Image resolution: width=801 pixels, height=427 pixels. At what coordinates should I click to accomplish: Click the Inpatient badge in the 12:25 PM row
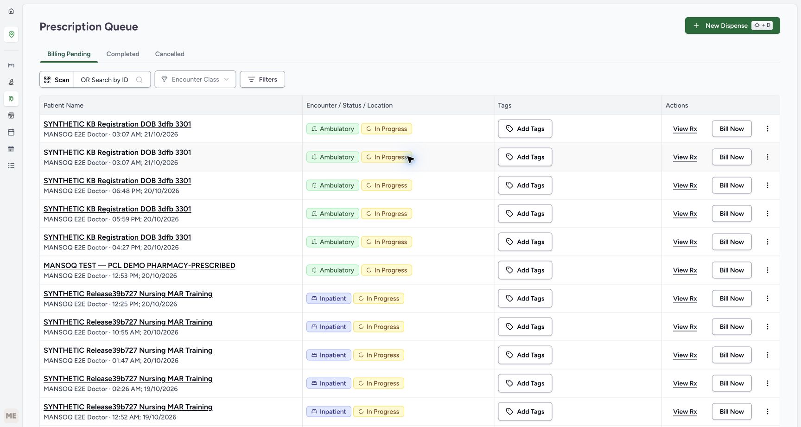pos(329,299)
